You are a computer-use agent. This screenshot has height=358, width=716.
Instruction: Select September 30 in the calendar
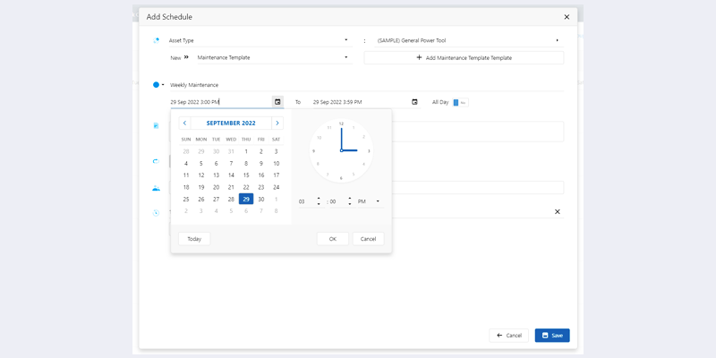click(261, 200)
